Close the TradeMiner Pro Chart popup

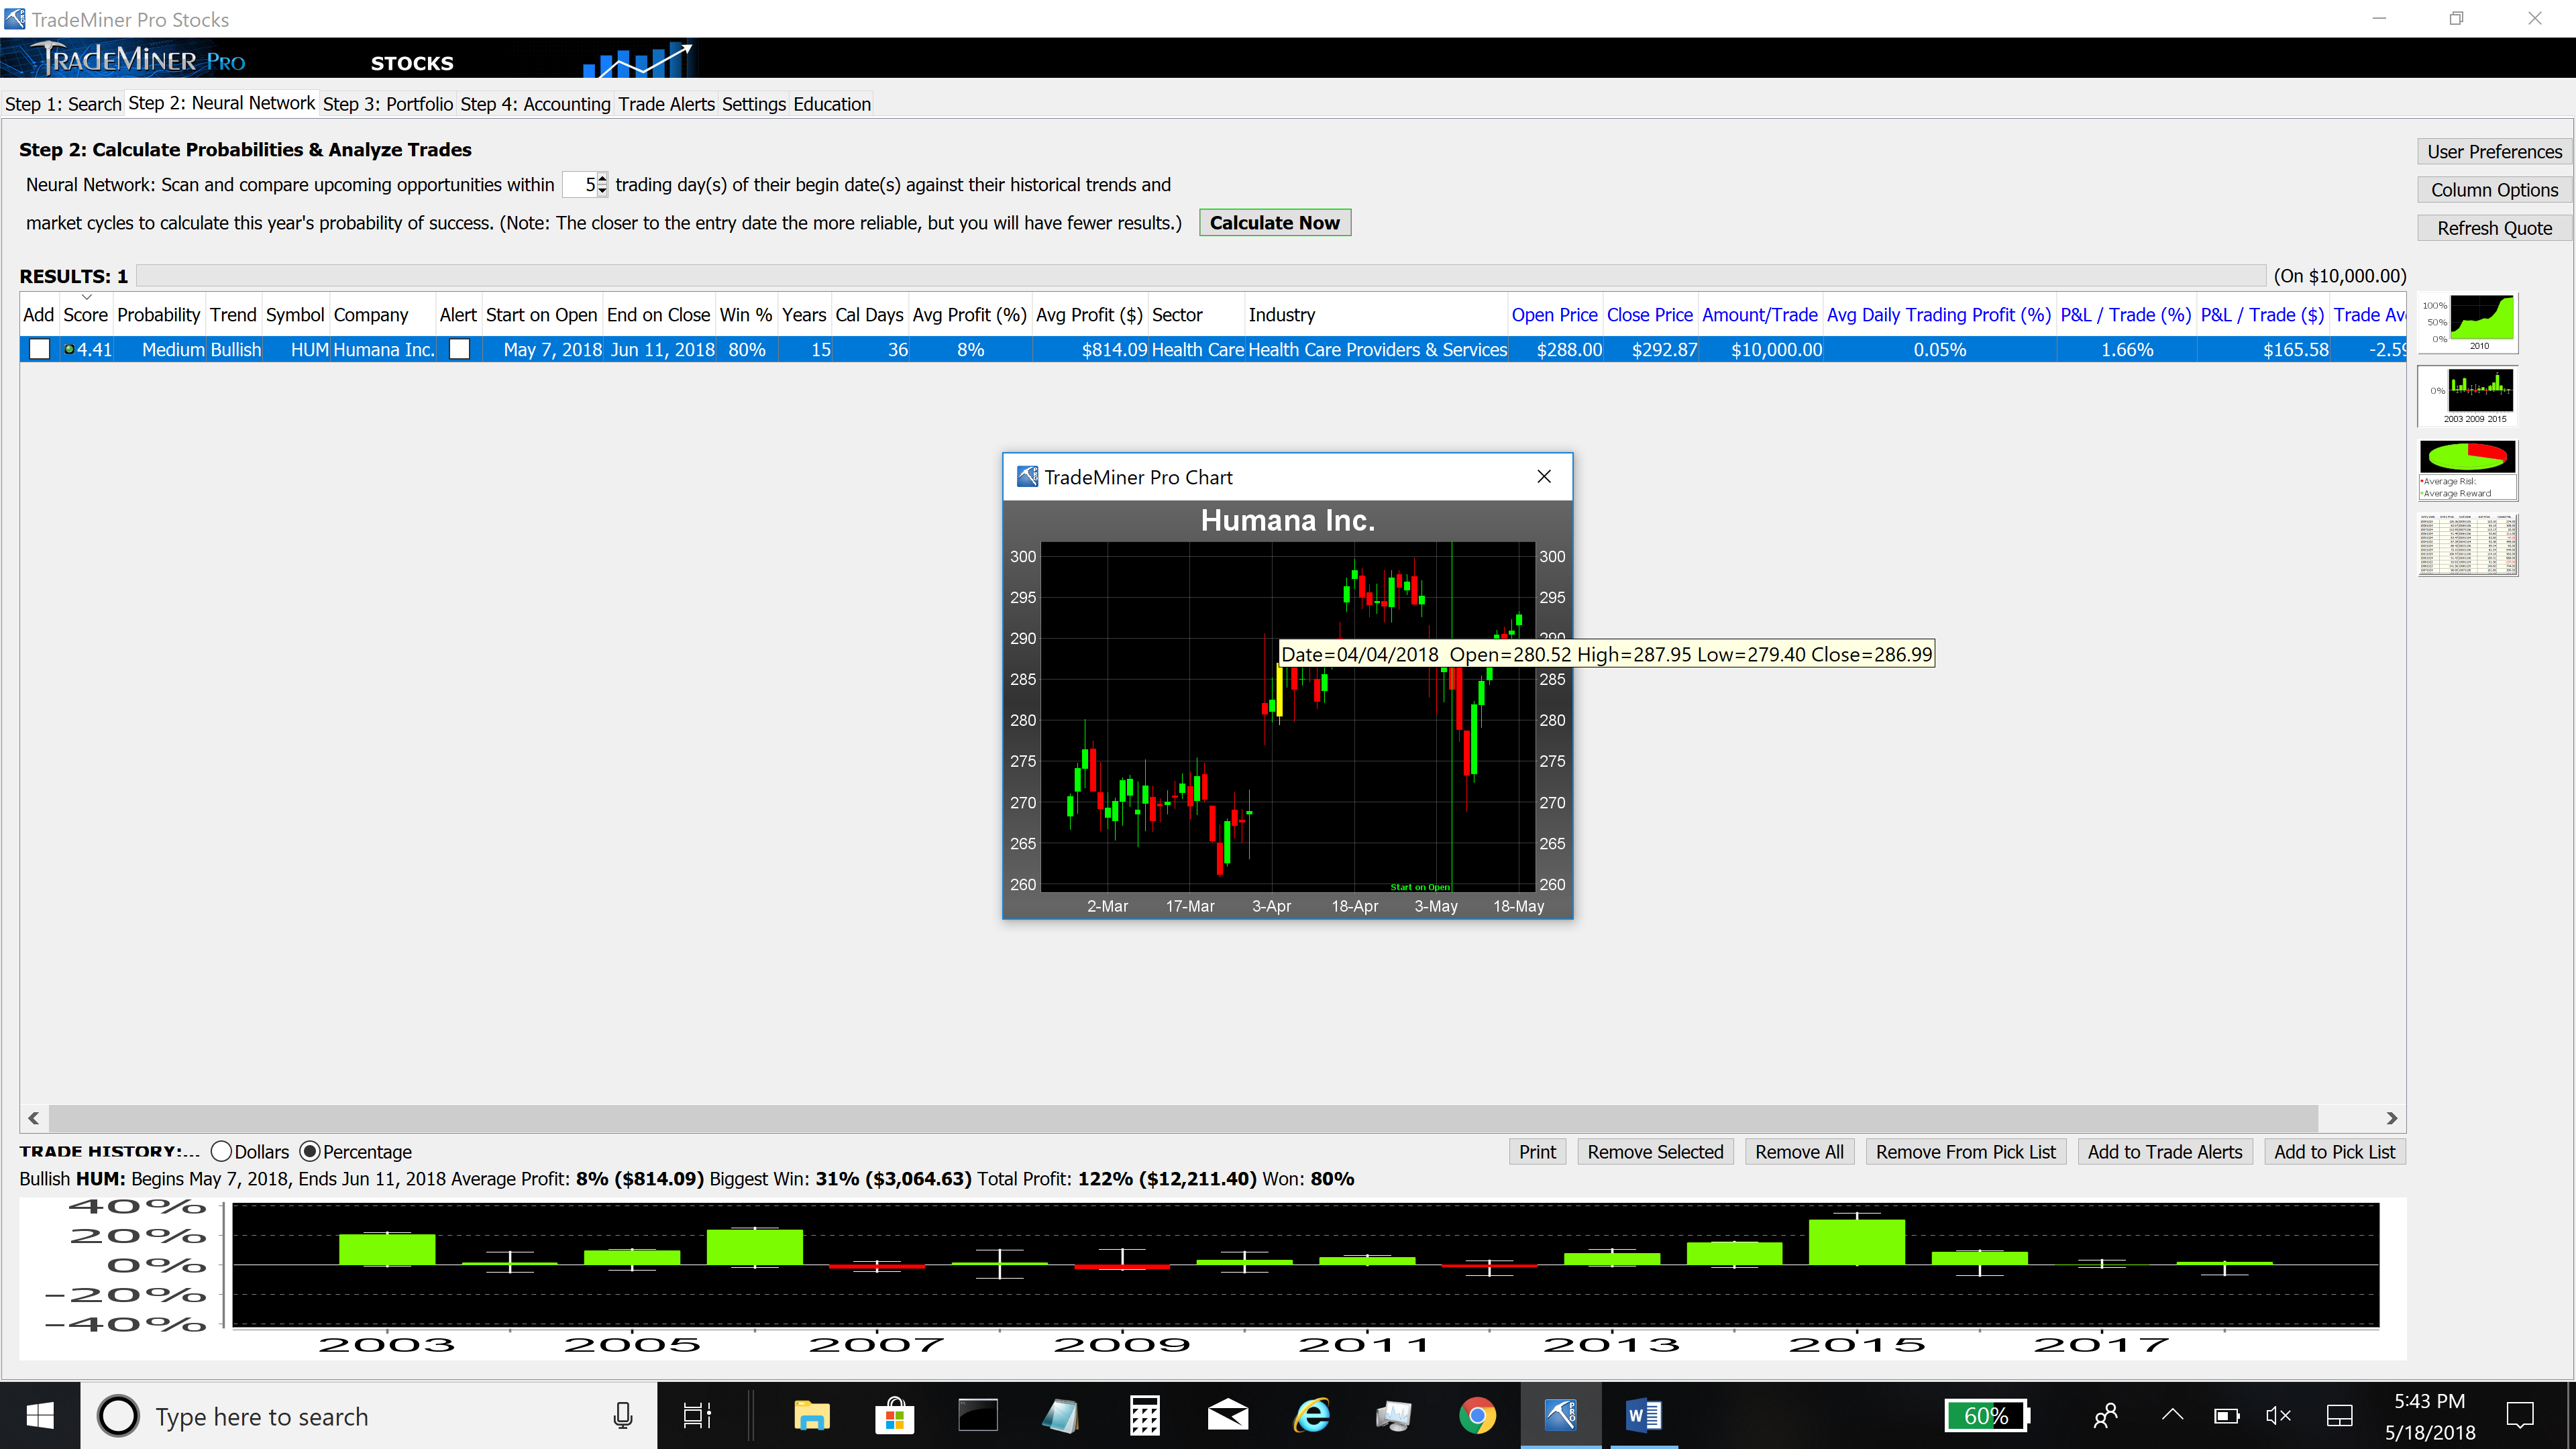tap(1544, 477)
